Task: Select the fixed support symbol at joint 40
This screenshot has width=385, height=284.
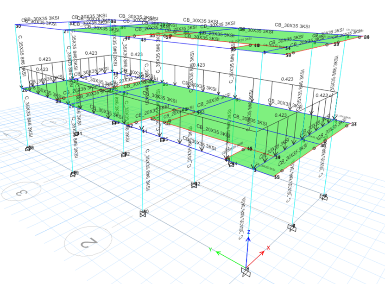Action: point(143,214)
